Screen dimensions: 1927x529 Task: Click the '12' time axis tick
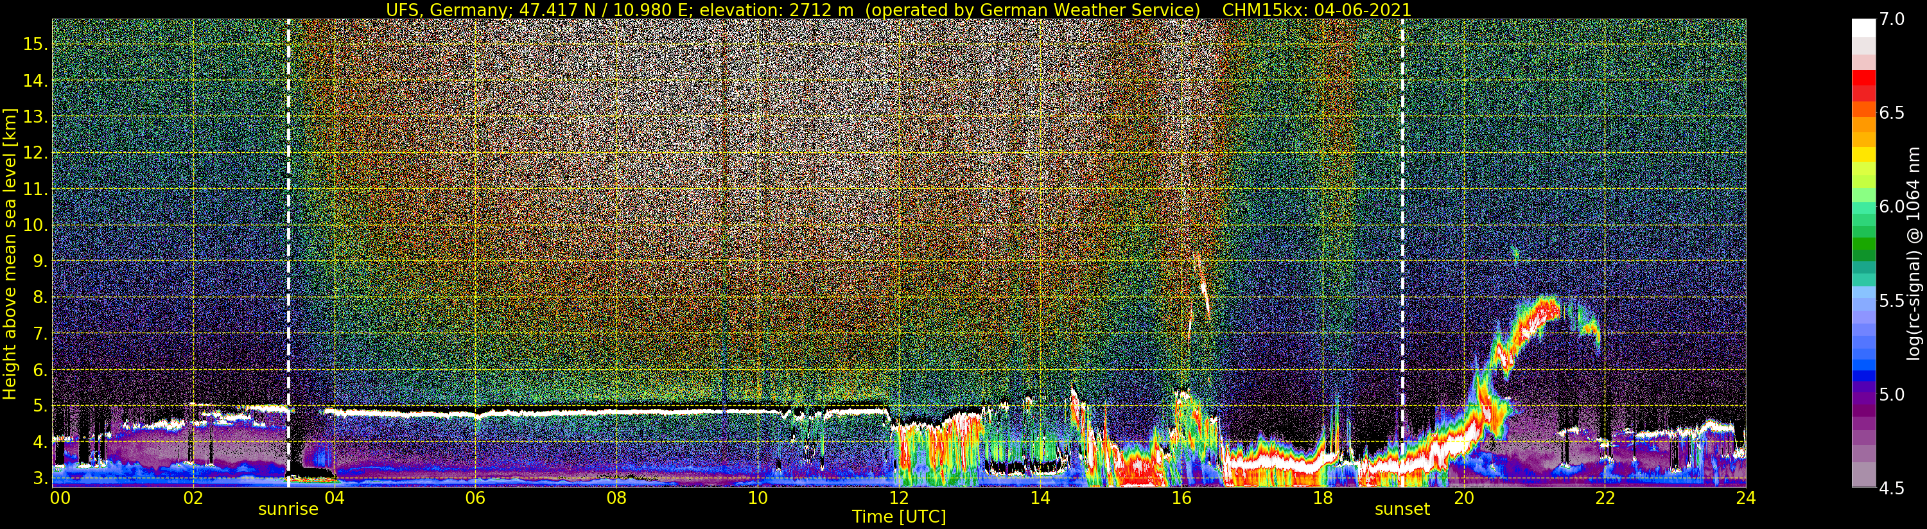click(x=899, y=498)
